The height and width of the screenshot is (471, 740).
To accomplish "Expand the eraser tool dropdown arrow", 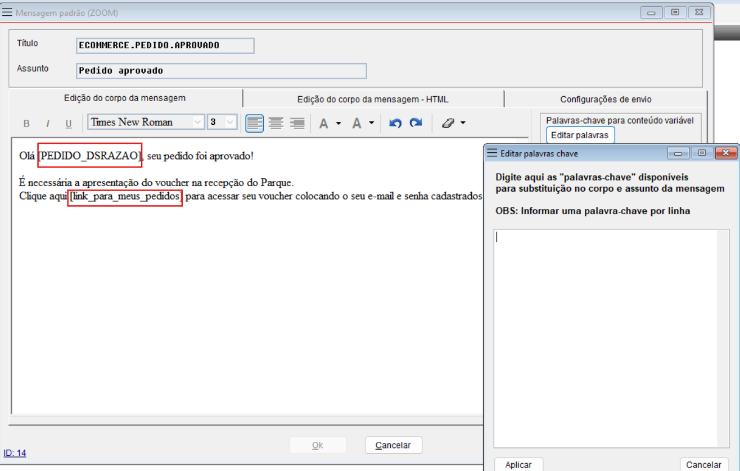I will tap(463, 123).
